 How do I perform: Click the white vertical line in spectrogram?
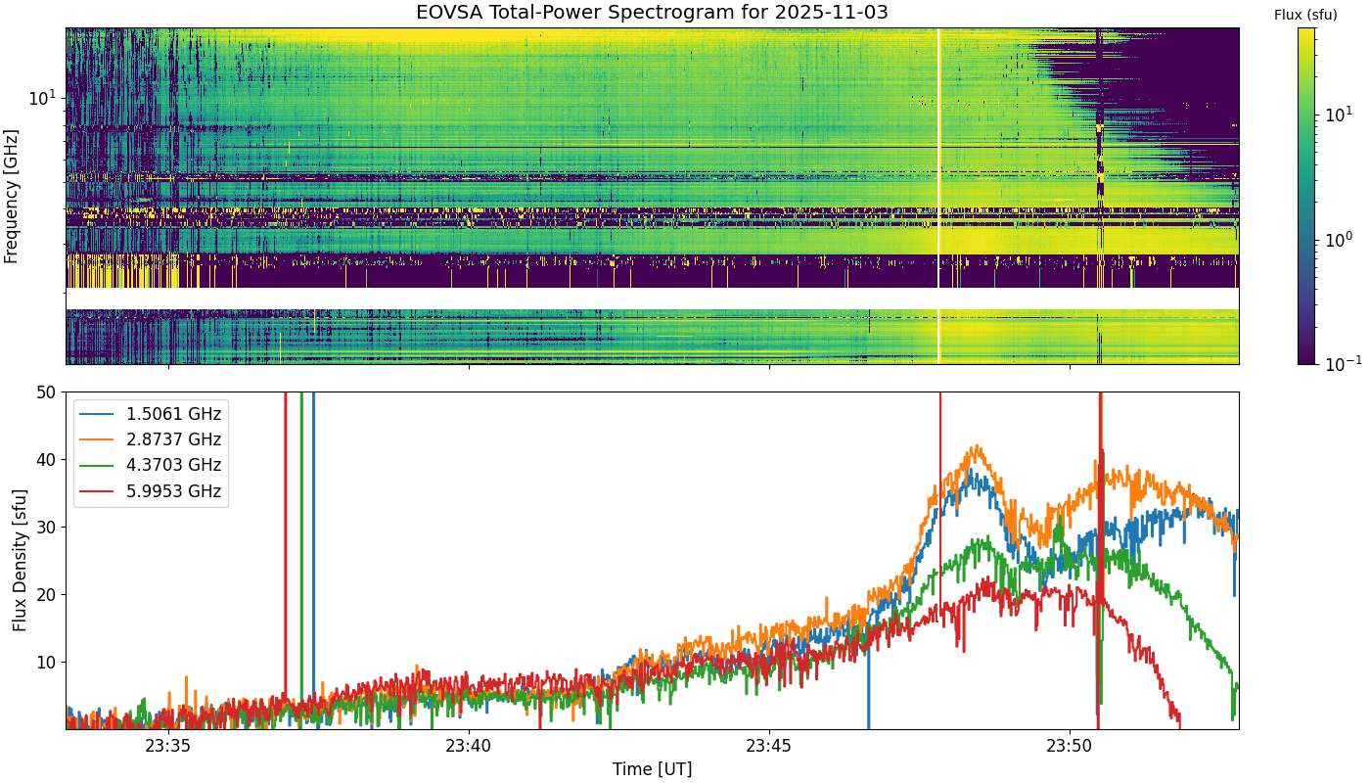(938, 196)
